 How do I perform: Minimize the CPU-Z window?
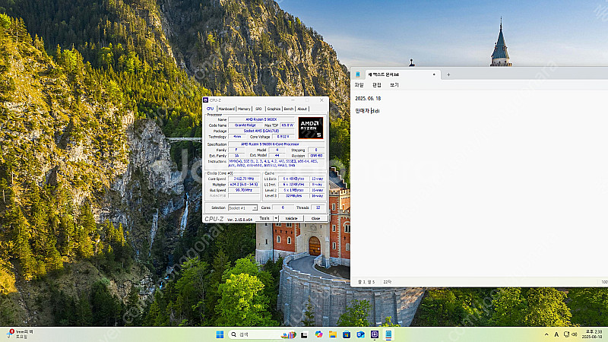(x=293, y=100)
